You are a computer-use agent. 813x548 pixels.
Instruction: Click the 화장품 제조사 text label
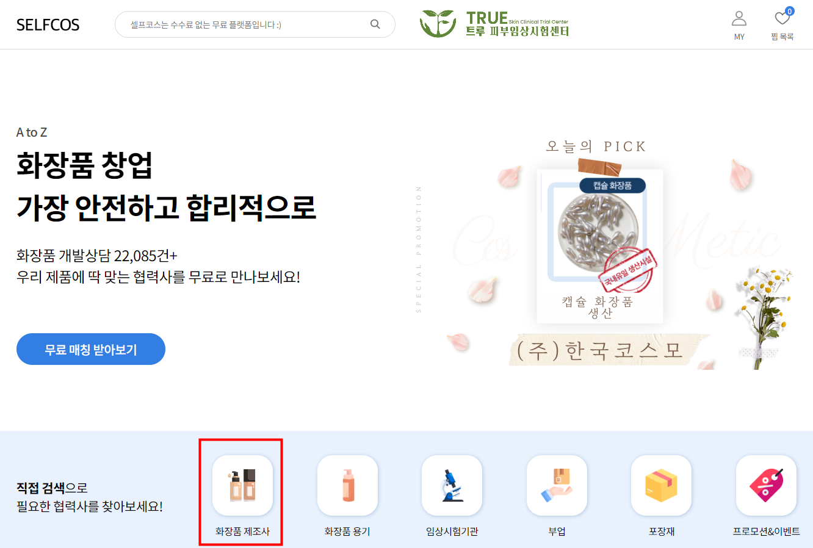pyautogui.click(x=242, y=532)
